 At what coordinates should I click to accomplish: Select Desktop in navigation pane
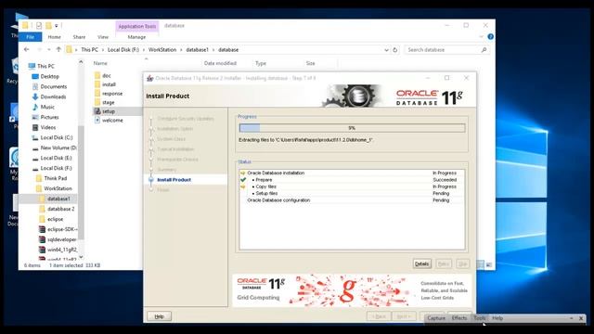tap(49, 76)
